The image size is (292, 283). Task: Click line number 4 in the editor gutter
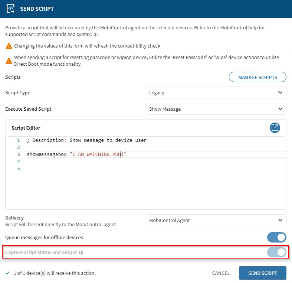click(18, 162)
